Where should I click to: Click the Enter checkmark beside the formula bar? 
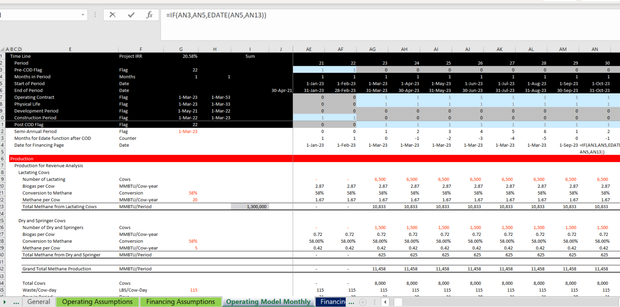(x=131, y=15)
